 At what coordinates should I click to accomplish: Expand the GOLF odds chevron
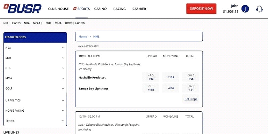[63, 89]
